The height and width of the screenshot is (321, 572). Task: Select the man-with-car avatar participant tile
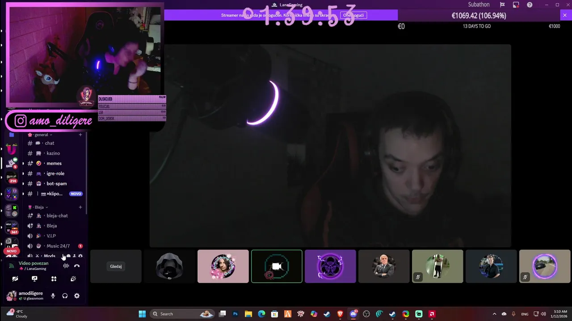tap(491, 266)
